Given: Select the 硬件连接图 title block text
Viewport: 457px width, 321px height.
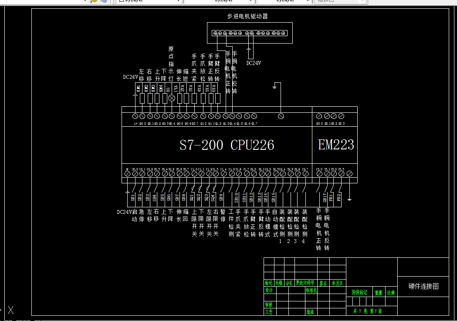Looking at the screenshot, I should point(423,286).
